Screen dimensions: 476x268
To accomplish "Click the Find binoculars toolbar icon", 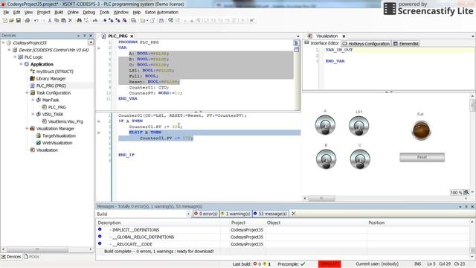I will coord(80,20).
